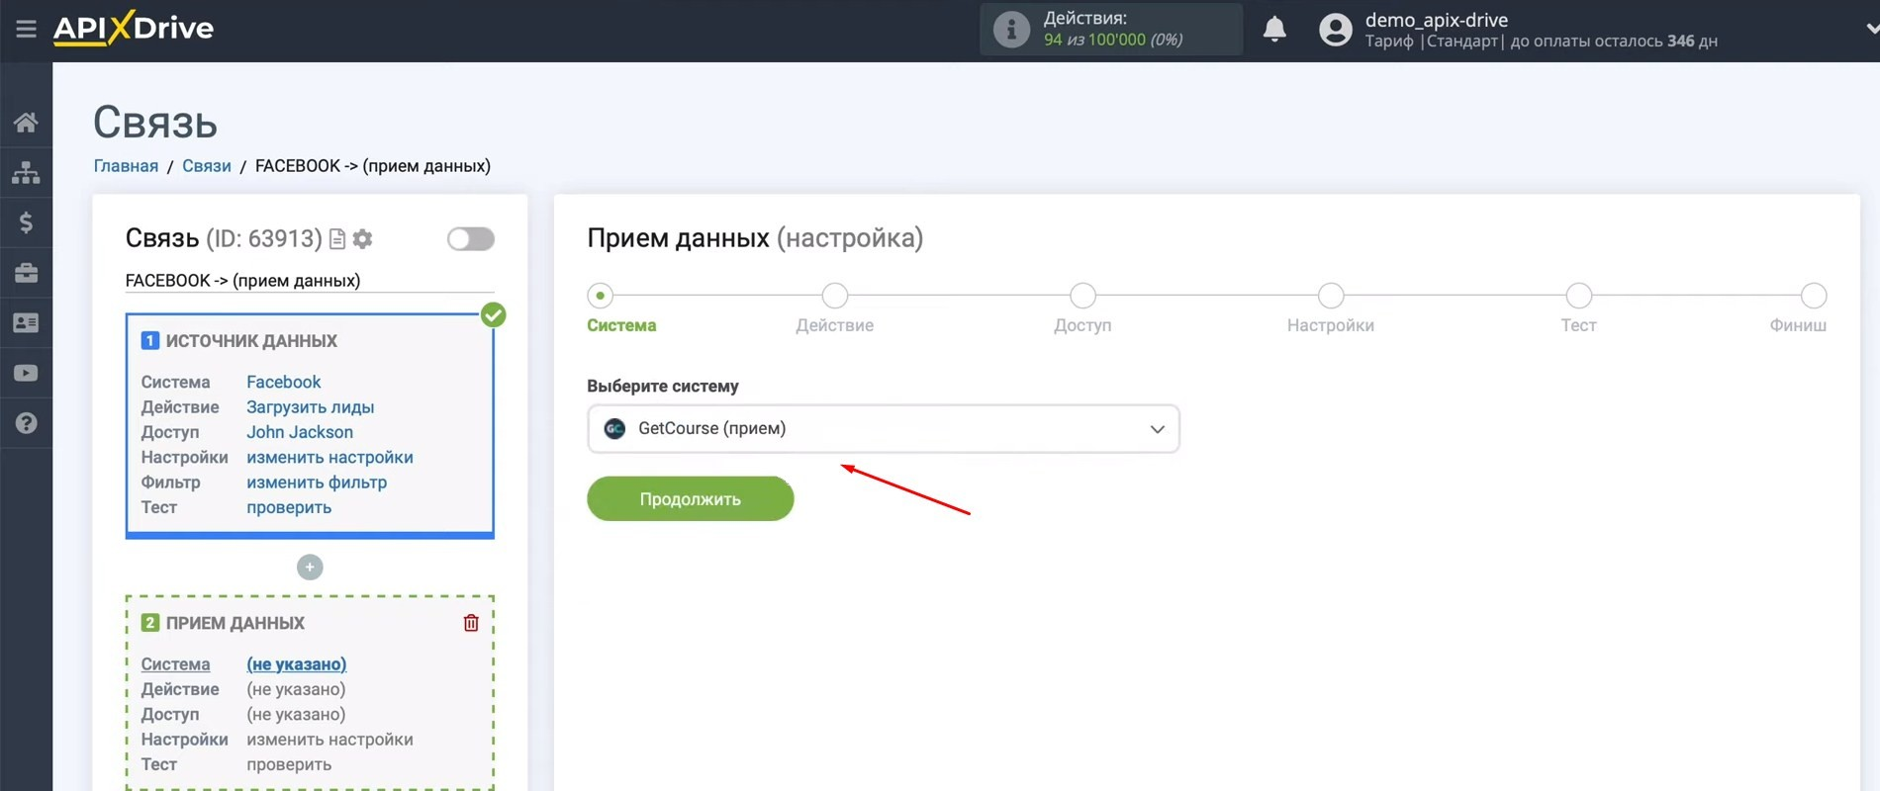Open the hamburger menu icon
The height and width of the screenshot is (791, 1880).
coord(26,29)
